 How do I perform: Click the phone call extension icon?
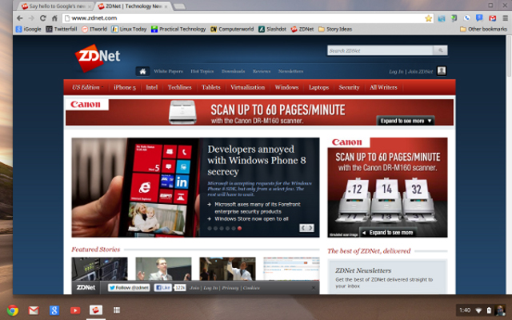click(467, 18)
